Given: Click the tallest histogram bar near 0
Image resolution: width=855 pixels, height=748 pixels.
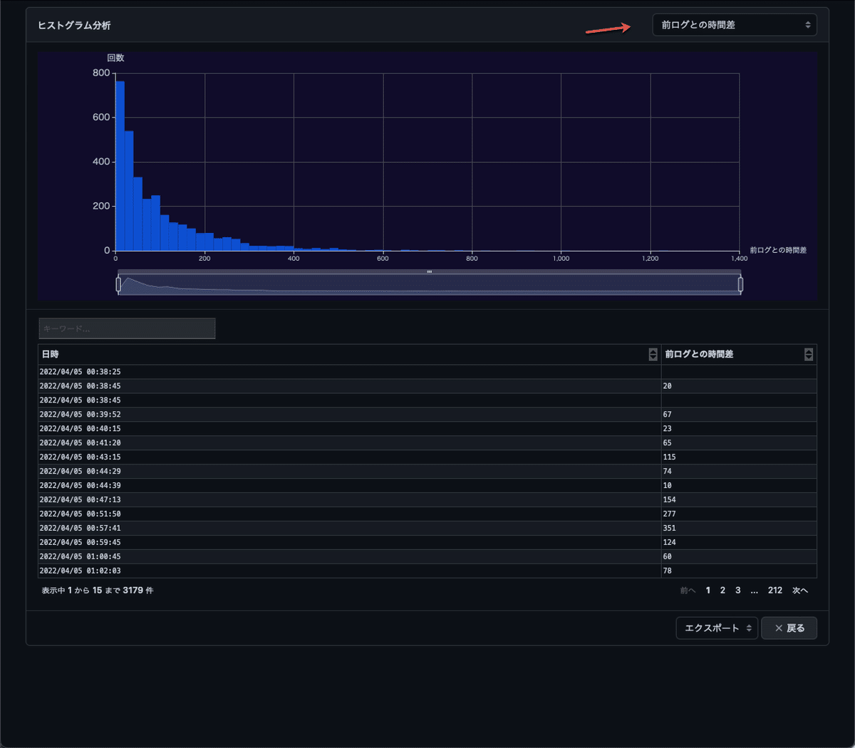Looking at the screenshot, I should point(120,166).
